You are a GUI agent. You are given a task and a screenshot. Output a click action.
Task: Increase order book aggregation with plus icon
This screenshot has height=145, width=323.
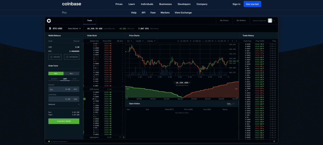[124, 137]
